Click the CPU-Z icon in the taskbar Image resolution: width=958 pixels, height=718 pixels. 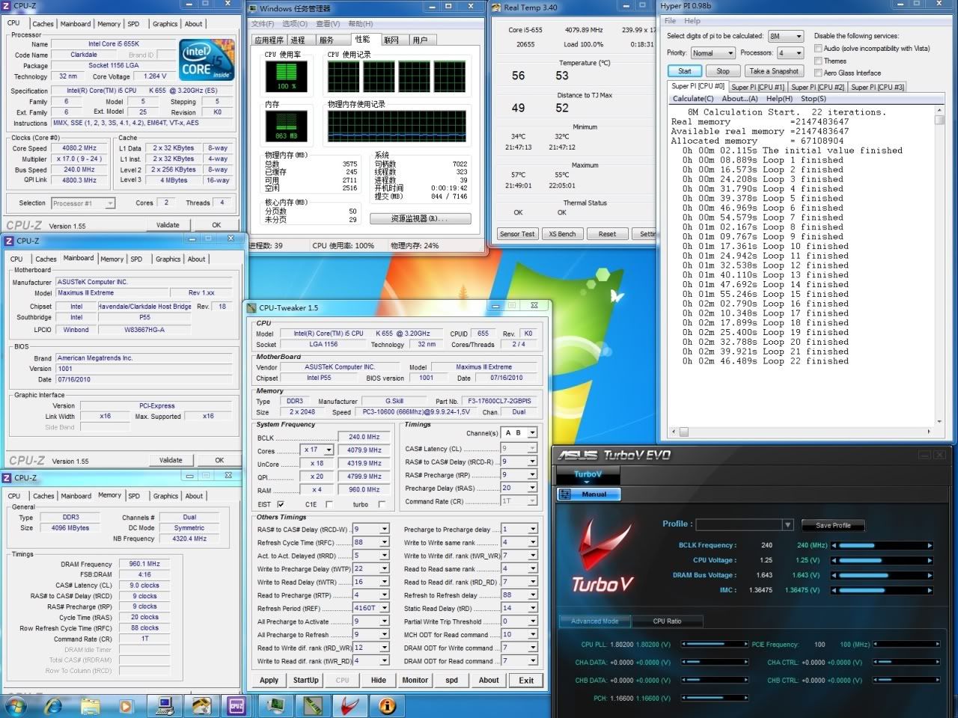237,705
